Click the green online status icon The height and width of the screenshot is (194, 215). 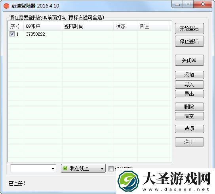coord(65,168)
